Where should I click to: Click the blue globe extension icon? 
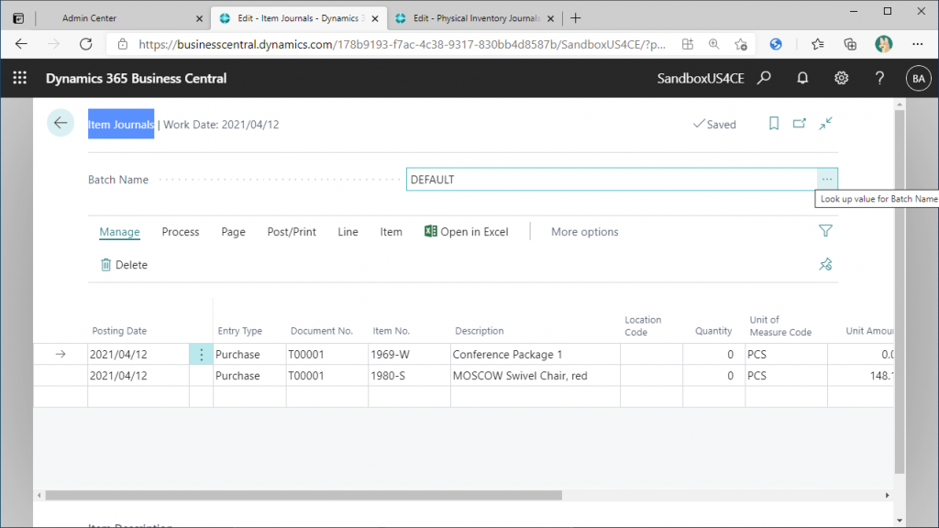point(776,44)
